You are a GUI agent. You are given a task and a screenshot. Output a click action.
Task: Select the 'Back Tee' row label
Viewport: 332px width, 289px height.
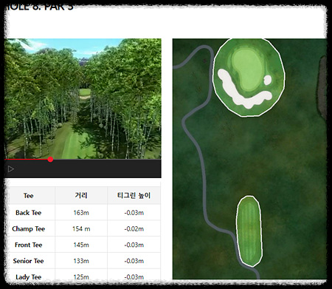(29, 213)
